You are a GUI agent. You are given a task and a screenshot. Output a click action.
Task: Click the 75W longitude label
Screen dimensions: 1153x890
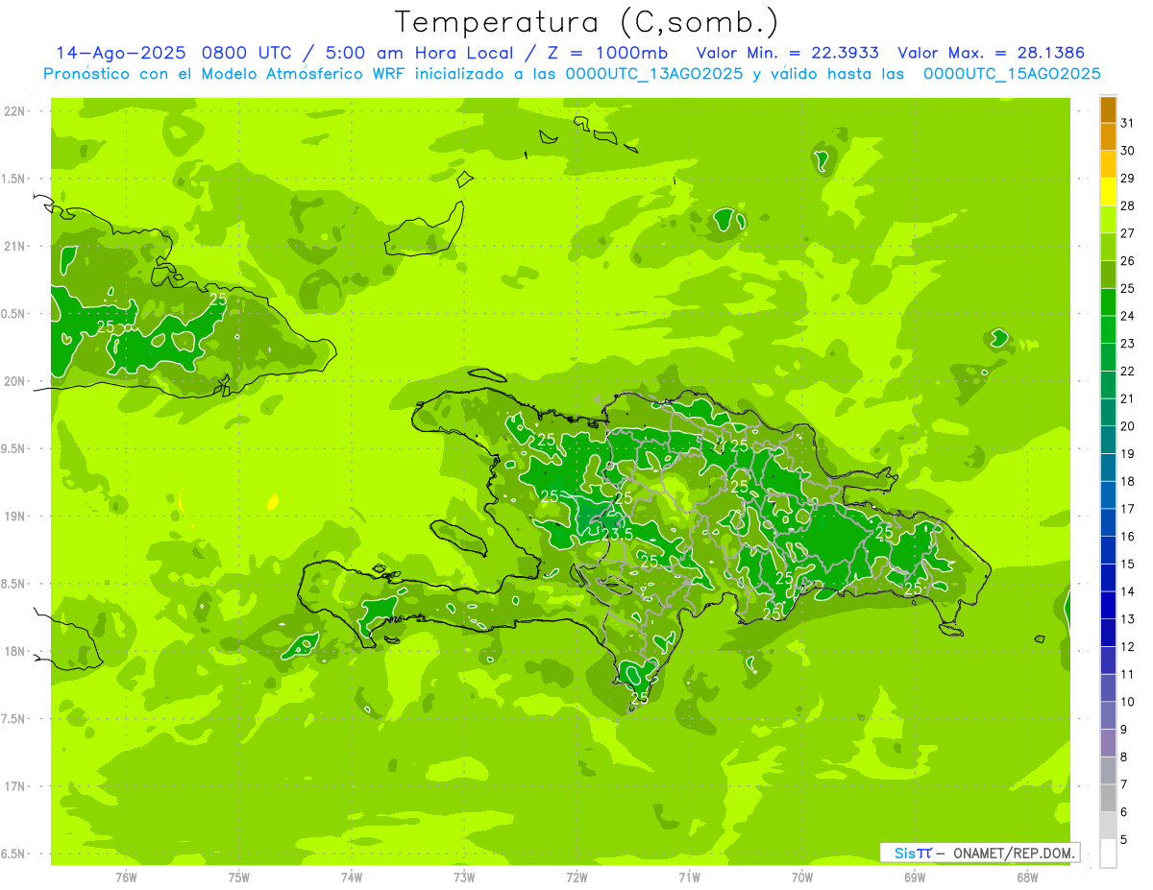tap(238, 878)
